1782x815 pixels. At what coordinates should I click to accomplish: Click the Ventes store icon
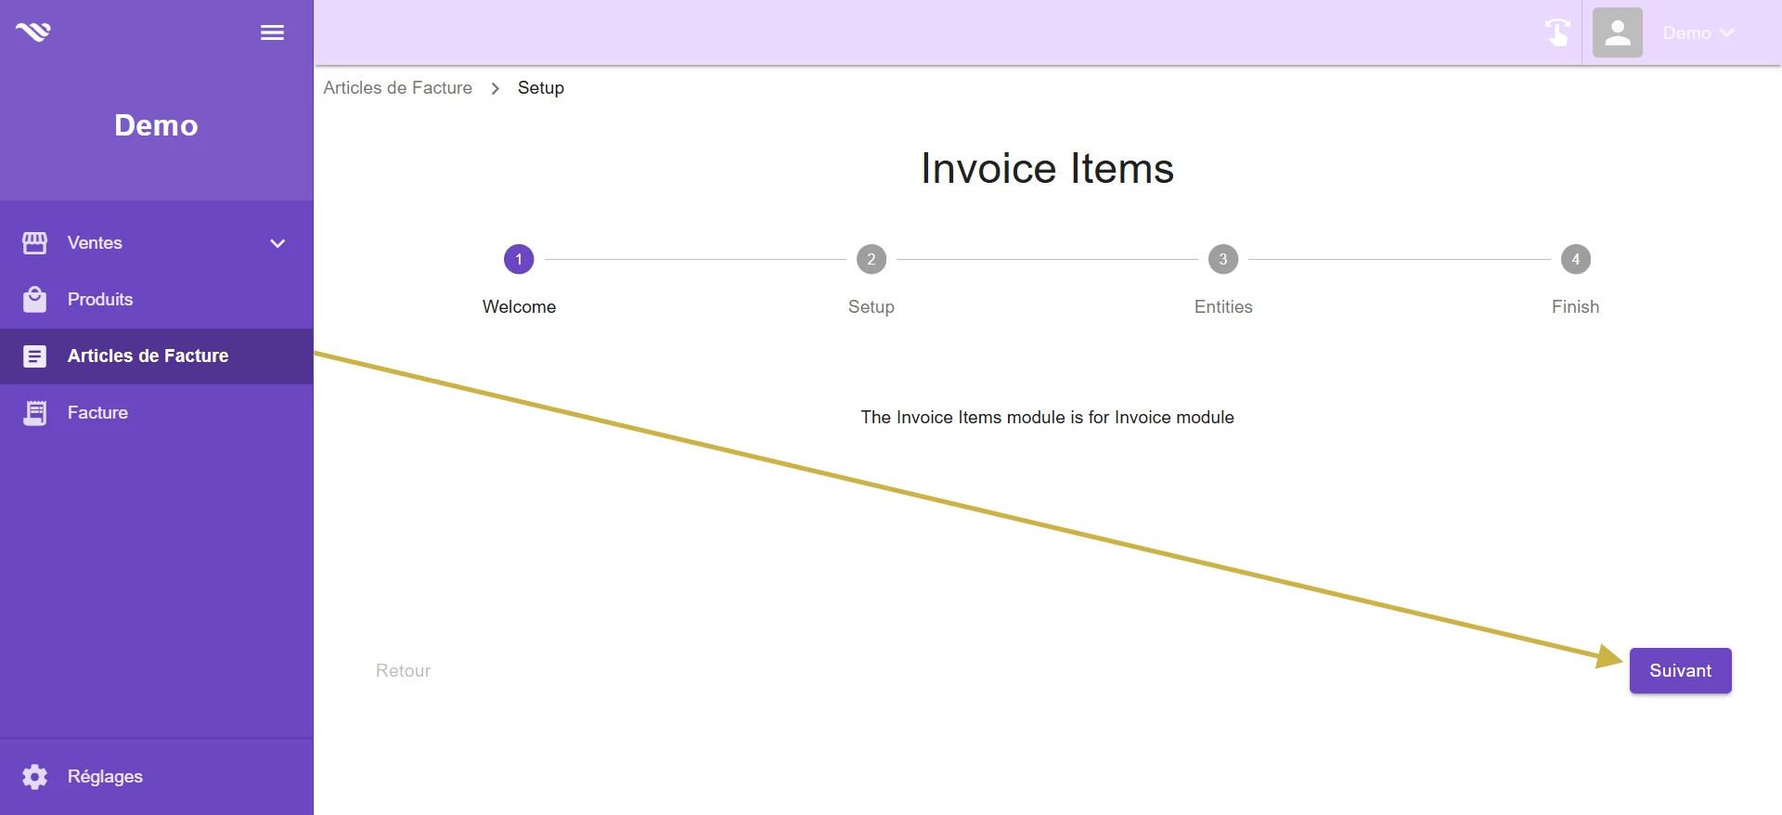pyautogui.click(x=34, y=243)
